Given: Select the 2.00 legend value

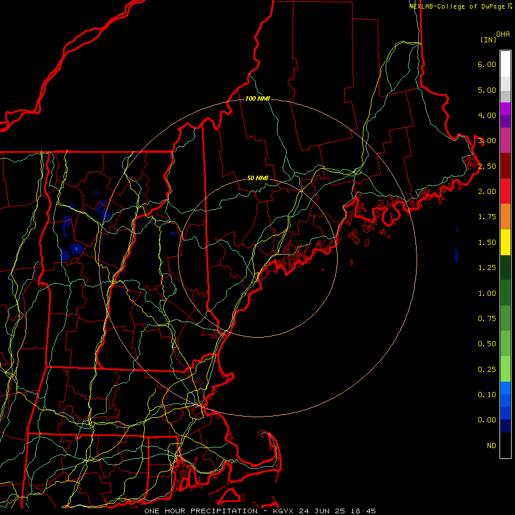Looking at the screenshot, I should click(487, 192).
